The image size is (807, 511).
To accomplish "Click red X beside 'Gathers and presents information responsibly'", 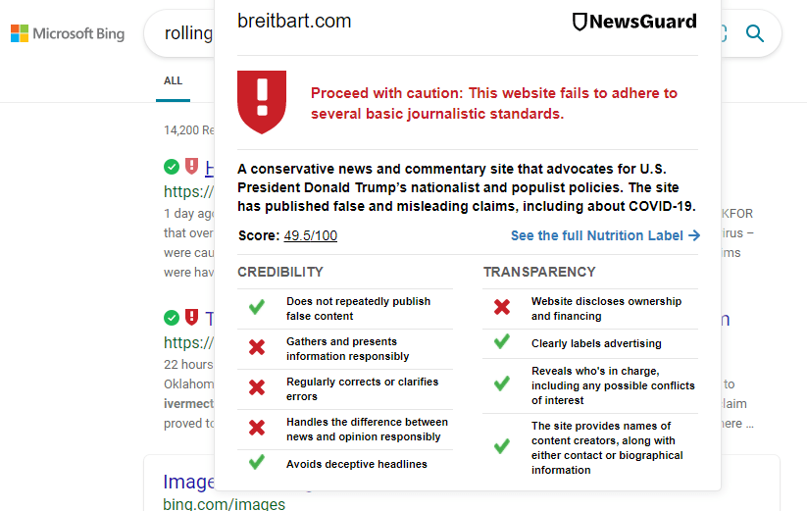I will tap(257, 347).
